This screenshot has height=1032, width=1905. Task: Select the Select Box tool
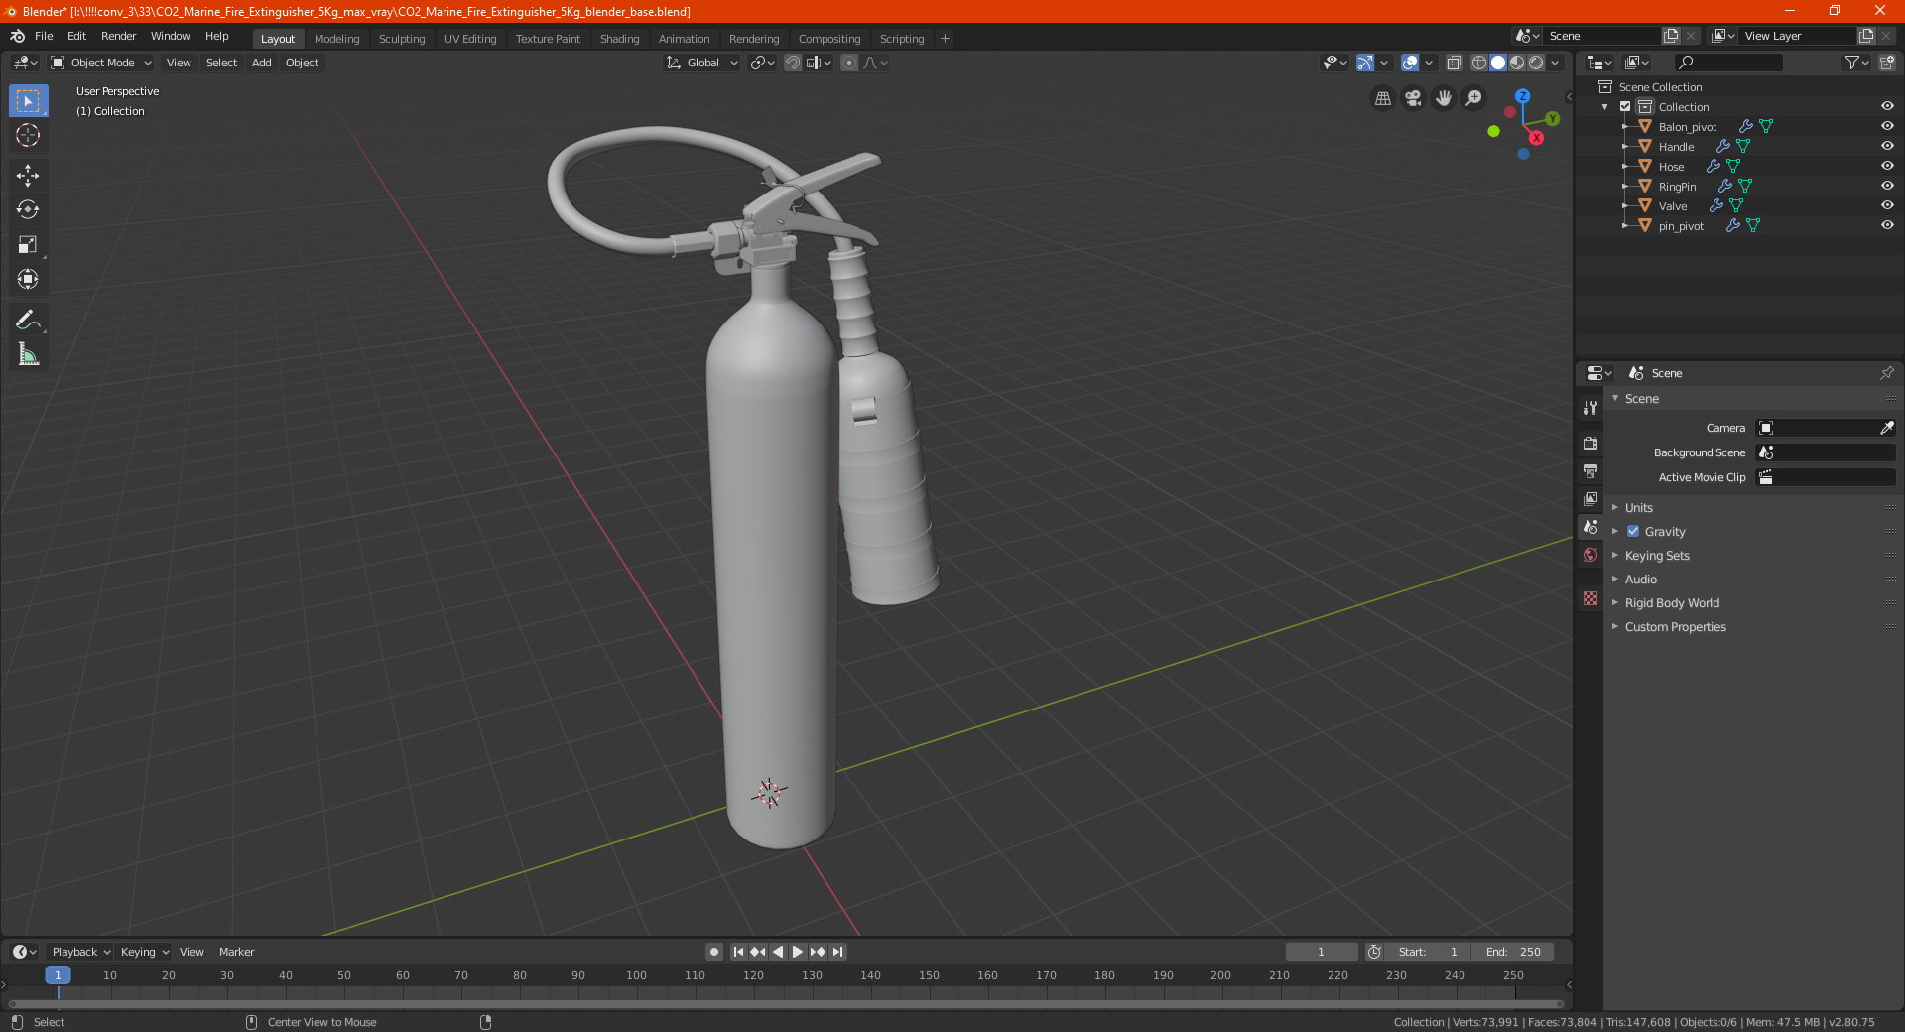28,101
